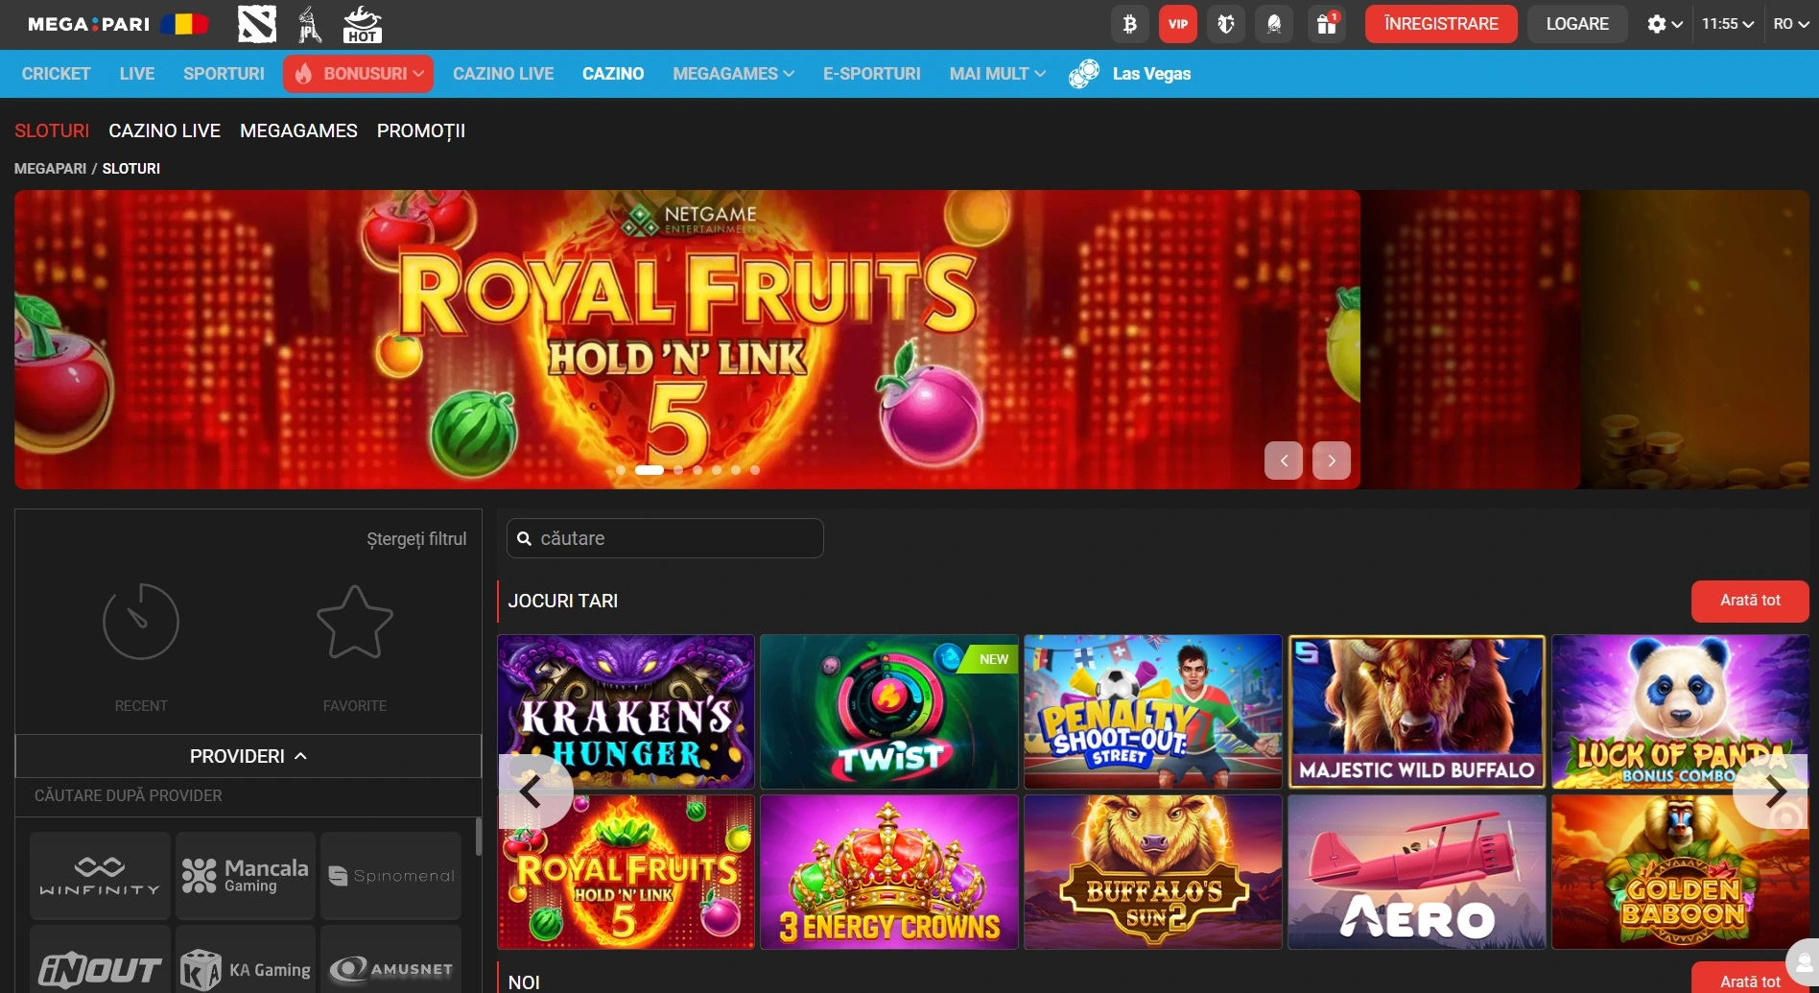Open the red VIP icon

click(x=1177, y=24)
